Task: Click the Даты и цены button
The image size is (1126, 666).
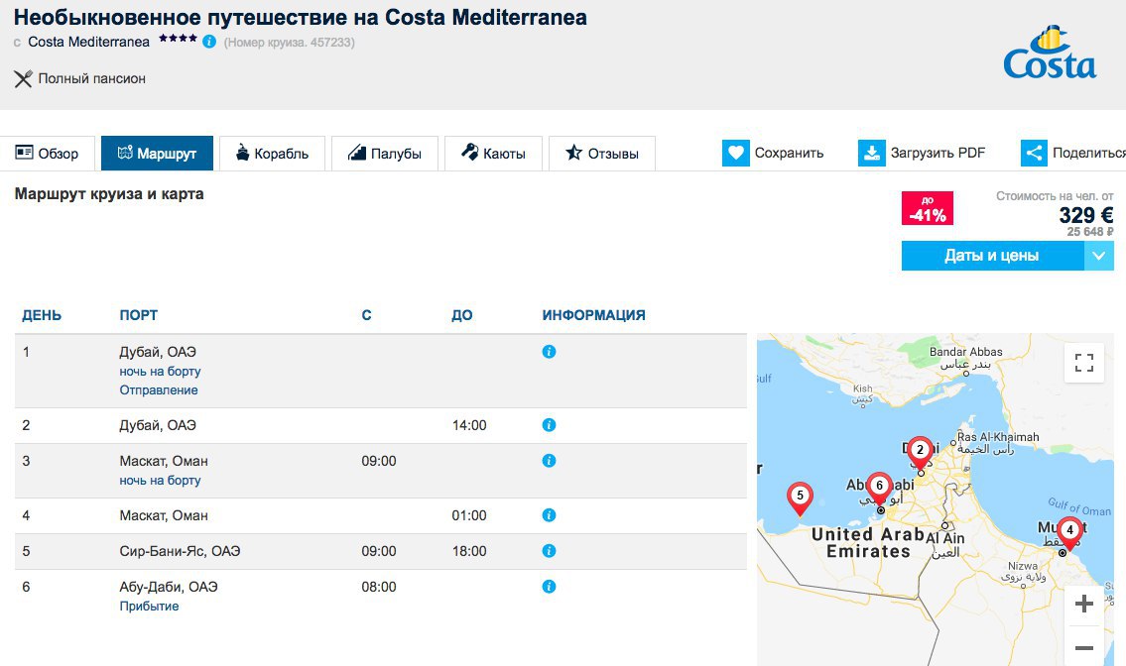Action: pyautogui.click(x=992, y=256)
